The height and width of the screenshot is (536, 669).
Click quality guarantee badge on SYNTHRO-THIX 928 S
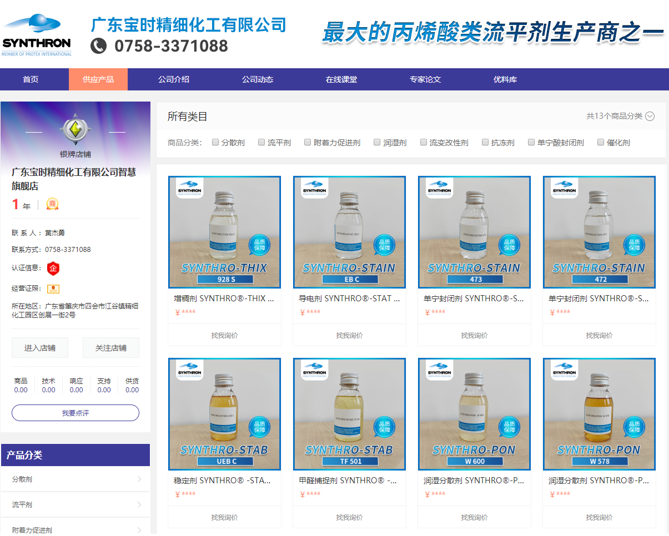[x=260, y=245]
